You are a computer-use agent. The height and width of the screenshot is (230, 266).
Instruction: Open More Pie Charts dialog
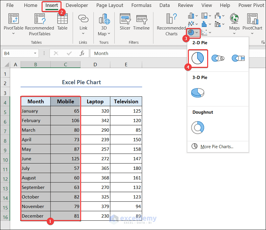[216, 147]
